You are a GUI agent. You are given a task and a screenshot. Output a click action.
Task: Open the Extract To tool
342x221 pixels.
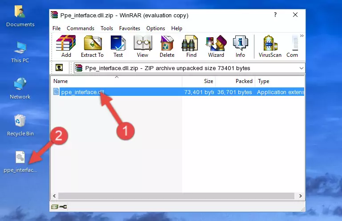coord(92,47)
